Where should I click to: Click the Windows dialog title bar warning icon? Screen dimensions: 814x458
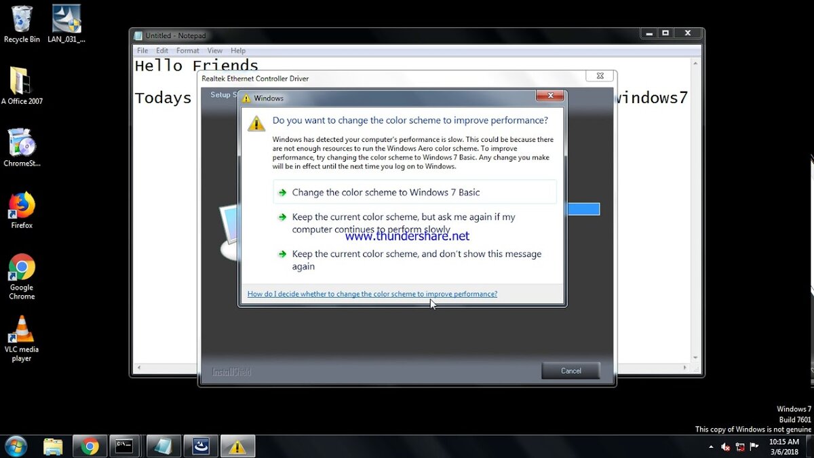pyautogui.click(x=246, y=98)
